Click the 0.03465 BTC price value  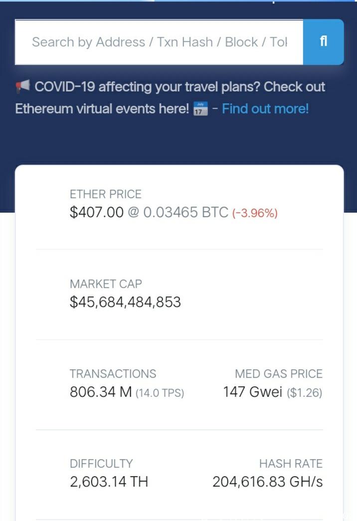click(185, 213)
